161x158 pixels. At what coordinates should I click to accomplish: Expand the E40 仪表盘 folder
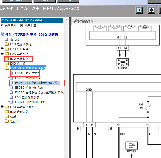click(2, 63)
